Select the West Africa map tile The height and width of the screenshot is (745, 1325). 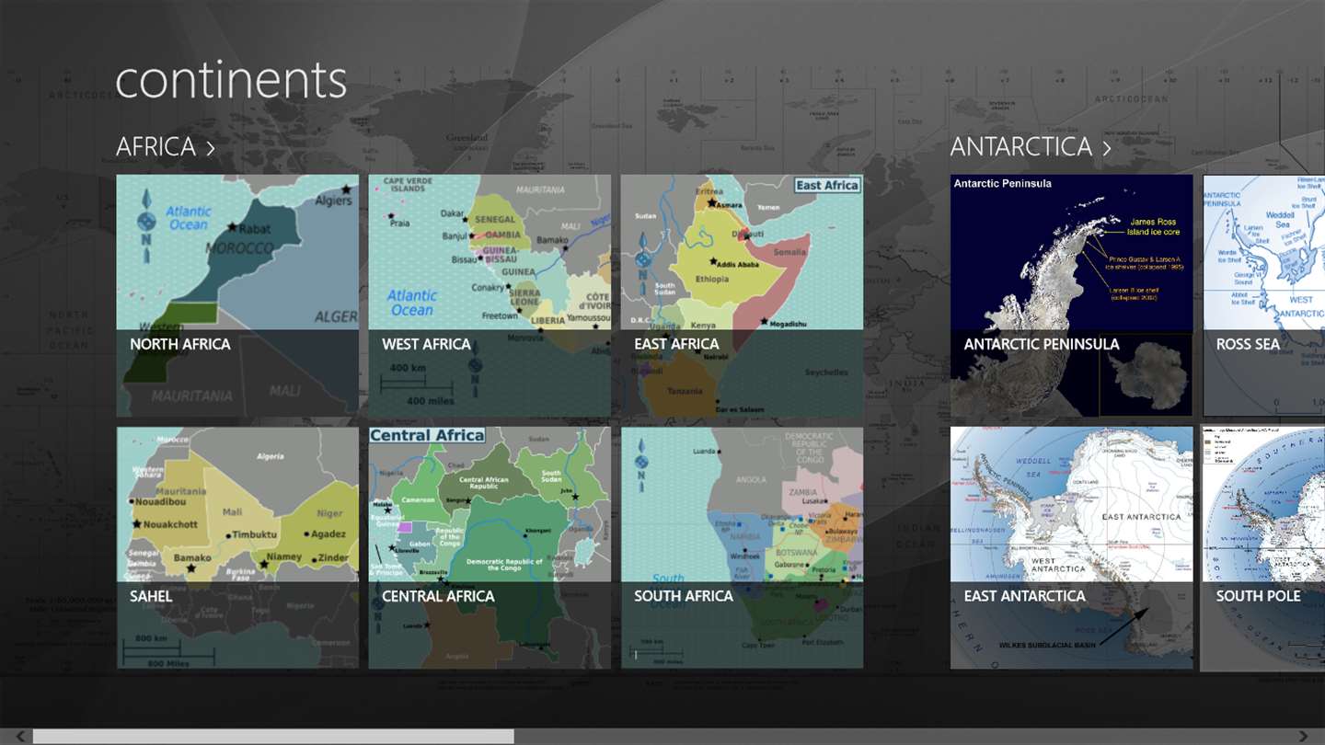pos(490,296)
